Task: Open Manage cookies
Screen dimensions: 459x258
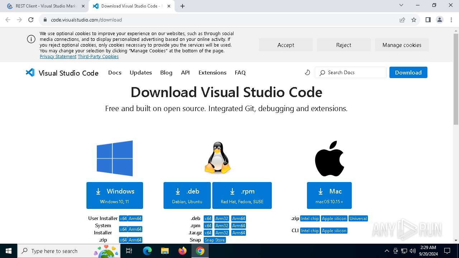Action: (402, 45)
